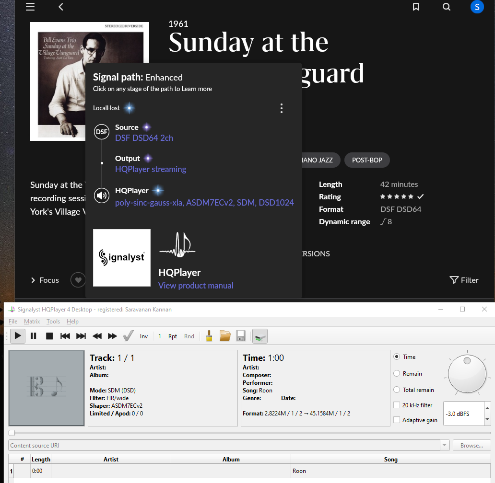Image resolution: width=495 pixels, height=483 pixels.
Task: Click the HQPlayer volume knob
Action: pos(467,374)
